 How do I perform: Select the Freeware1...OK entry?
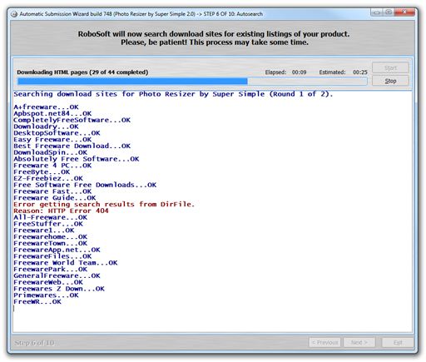tap(44, 231)
